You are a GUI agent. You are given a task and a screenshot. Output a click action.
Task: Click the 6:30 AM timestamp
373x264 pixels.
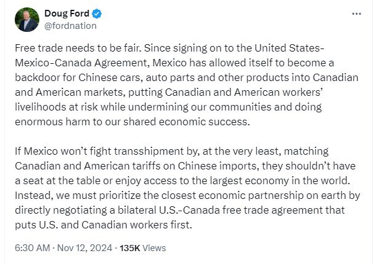coord(33,248)
